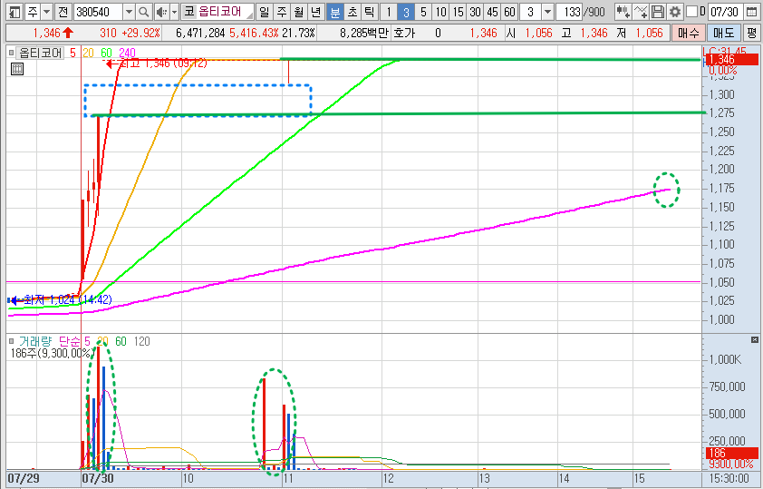Click the 07/29 date label on time axis
The width and height of the screenshot is (763, 489).
24,478
